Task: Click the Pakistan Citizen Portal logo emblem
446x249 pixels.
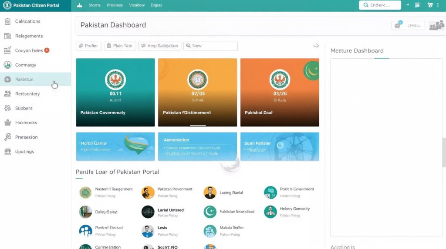Action: pyautogui.click(x=7, y=5)
